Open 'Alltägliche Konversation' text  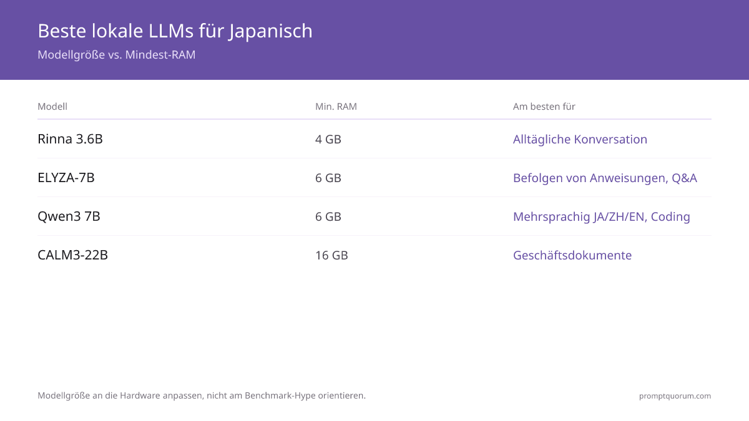(580, 139)
